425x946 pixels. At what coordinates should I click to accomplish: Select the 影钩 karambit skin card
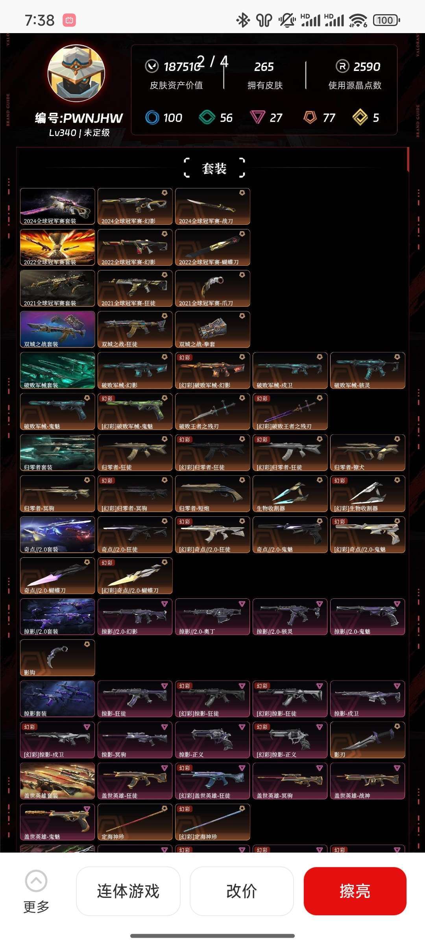(x=57, y=658)
